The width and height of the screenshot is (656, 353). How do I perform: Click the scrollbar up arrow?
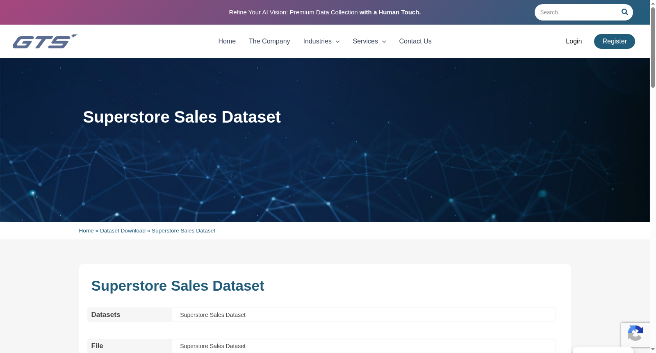(653, 3)
